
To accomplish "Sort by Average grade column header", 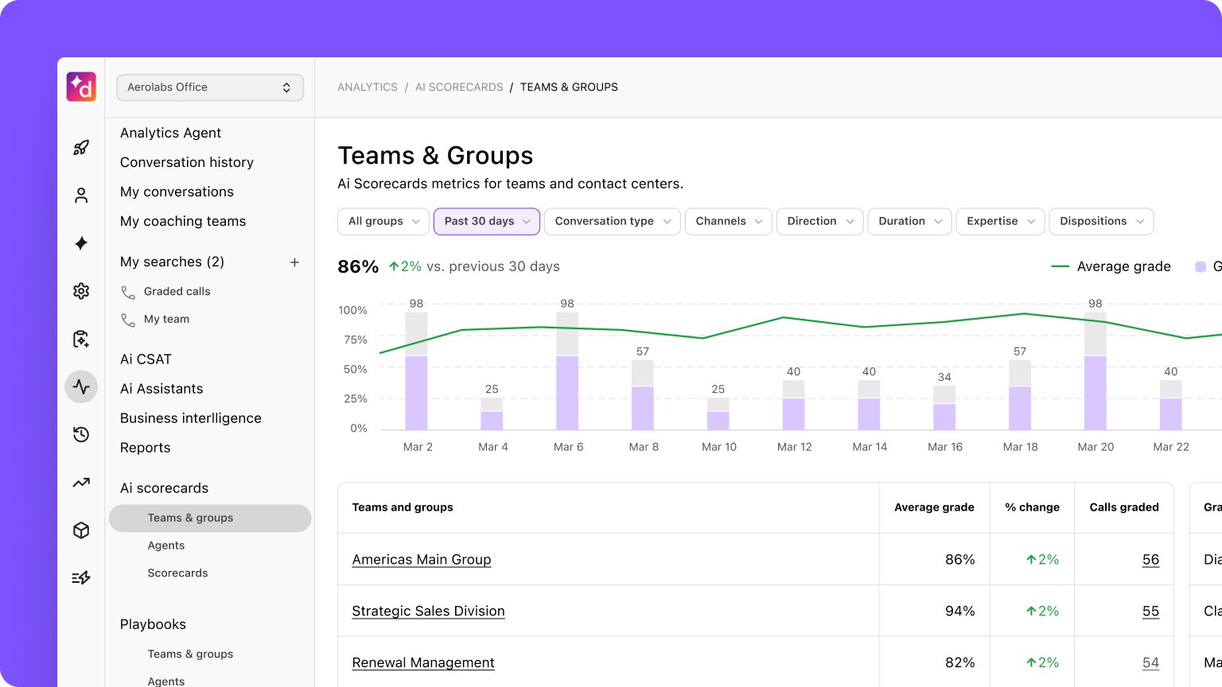I will point(934,507).
